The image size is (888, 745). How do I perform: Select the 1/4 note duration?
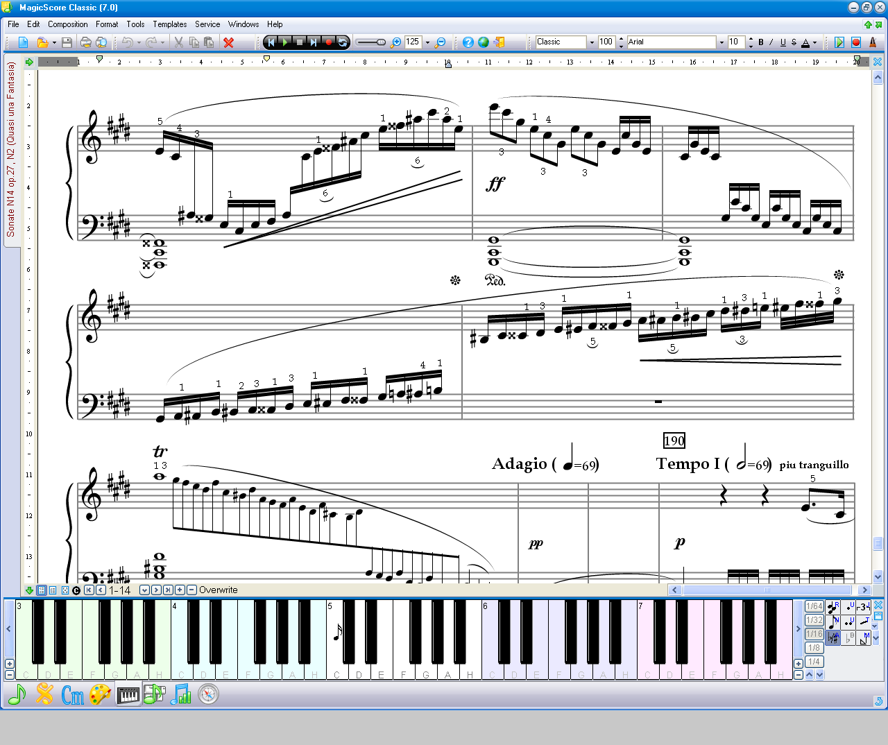814,662
